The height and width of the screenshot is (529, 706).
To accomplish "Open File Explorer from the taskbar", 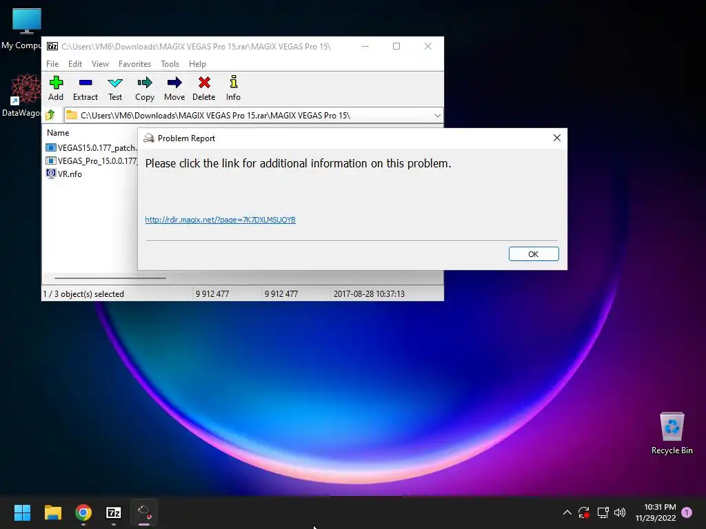I will pos(52,512).
